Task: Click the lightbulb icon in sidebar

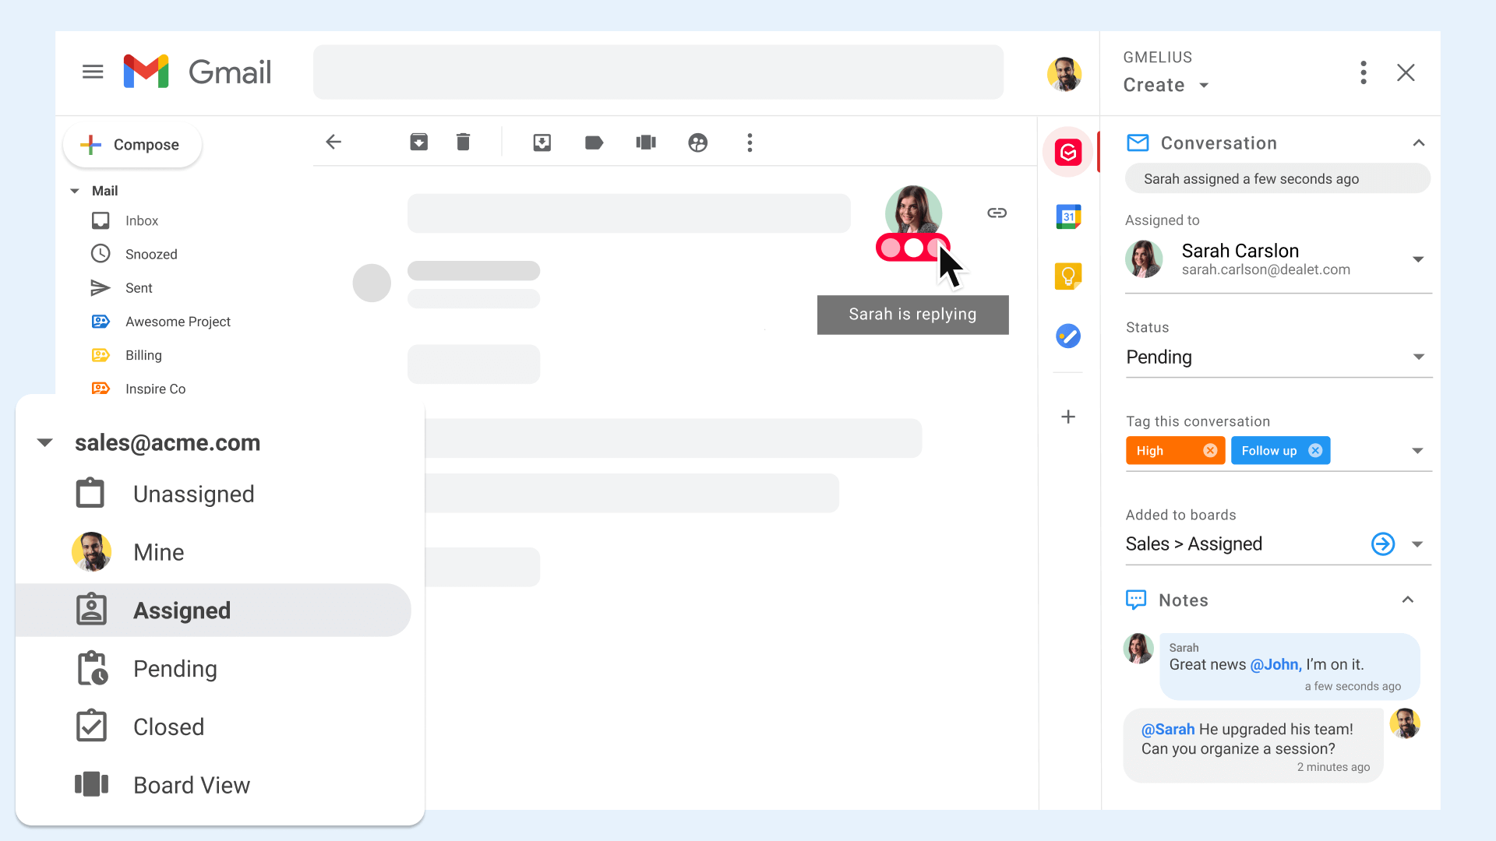Action: [1067, 275]
